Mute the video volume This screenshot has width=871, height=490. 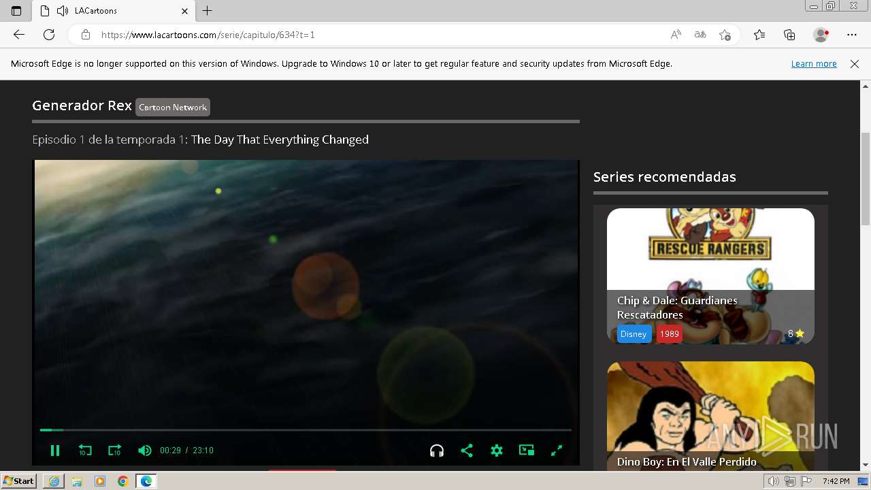tap(144, 451)
